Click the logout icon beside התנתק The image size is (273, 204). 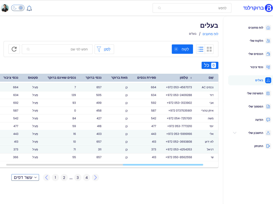coord(268,146)
